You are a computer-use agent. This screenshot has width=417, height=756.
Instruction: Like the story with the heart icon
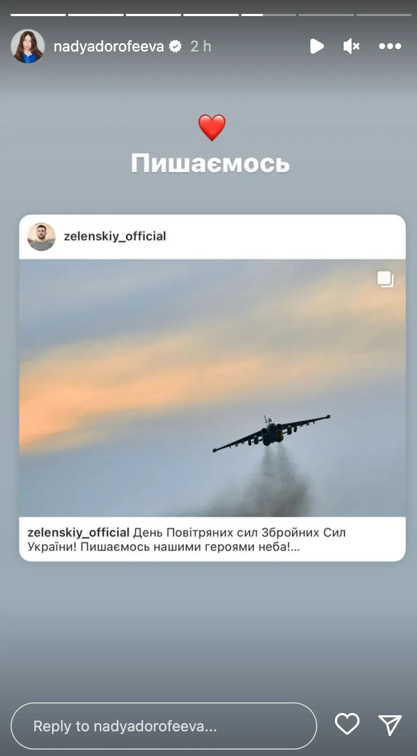347,725
